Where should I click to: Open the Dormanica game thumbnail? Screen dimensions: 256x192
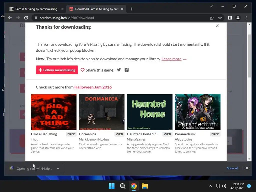click(x=101, y=112)
